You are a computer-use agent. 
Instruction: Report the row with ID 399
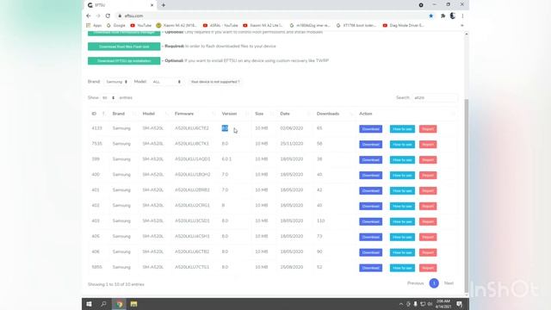point(428,160)
